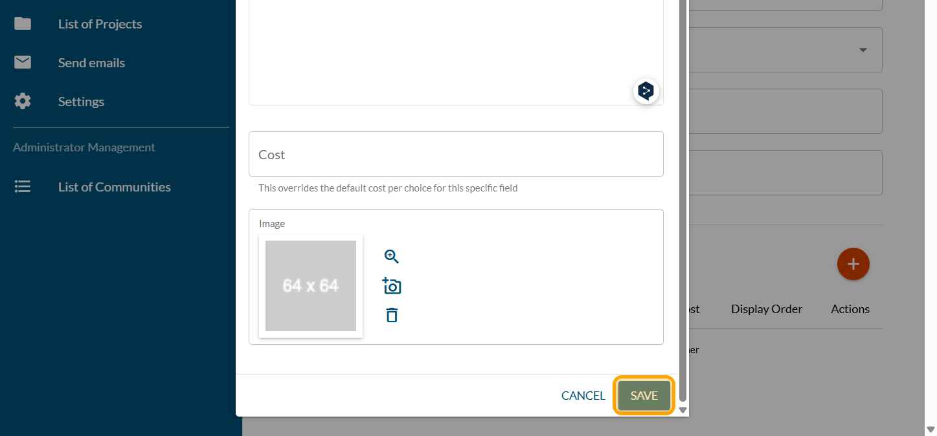Click the dialog scrollbar down arrow

pyautogui.click(x=683, y=410)
